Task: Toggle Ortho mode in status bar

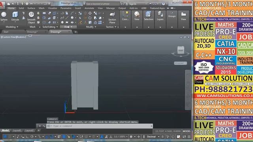Action: [27, 137]
